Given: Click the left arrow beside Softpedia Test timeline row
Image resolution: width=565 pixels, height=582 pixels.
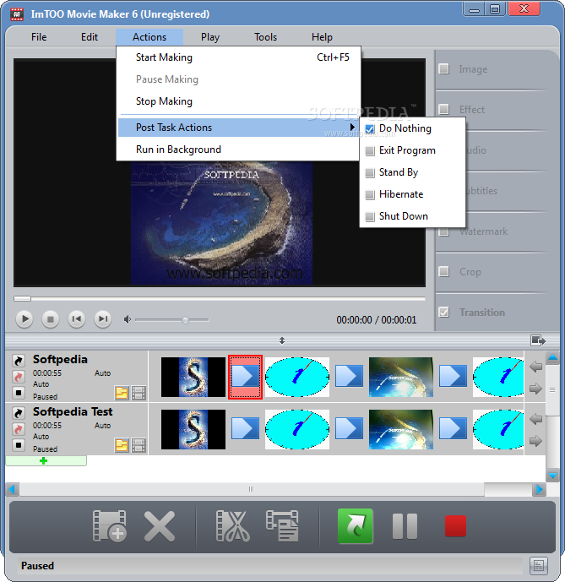Looking at the screenshot, I should pyautogui.click(x=535, y=419).
